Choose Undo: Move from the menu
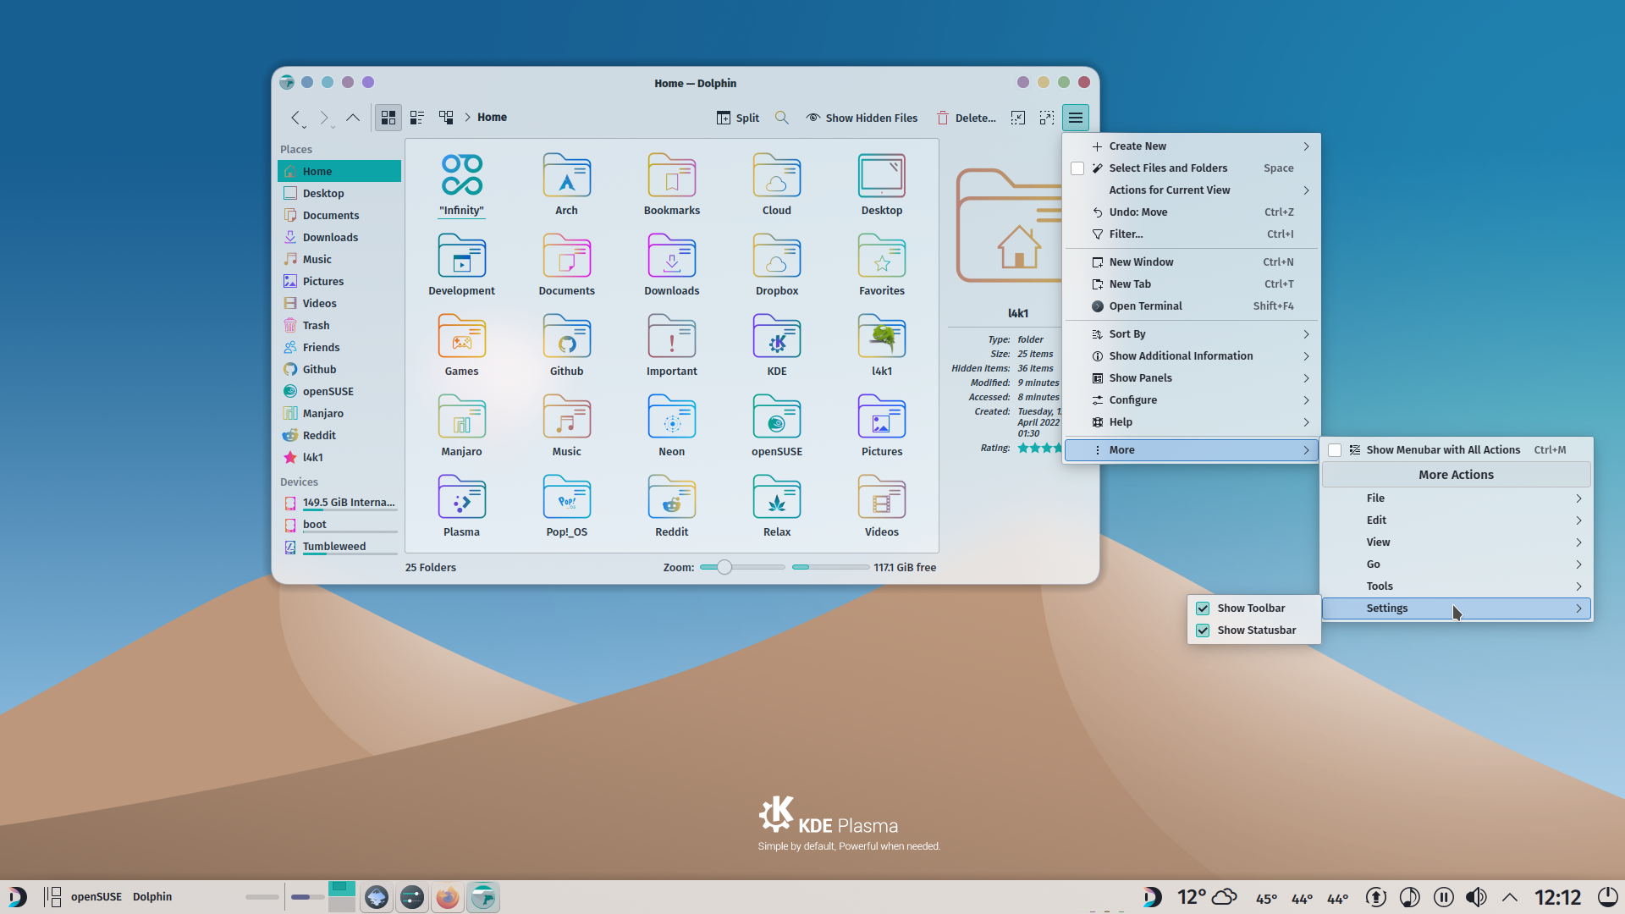The width and height of the screenshot is (1625, 914). click(x=1191, y=212)
